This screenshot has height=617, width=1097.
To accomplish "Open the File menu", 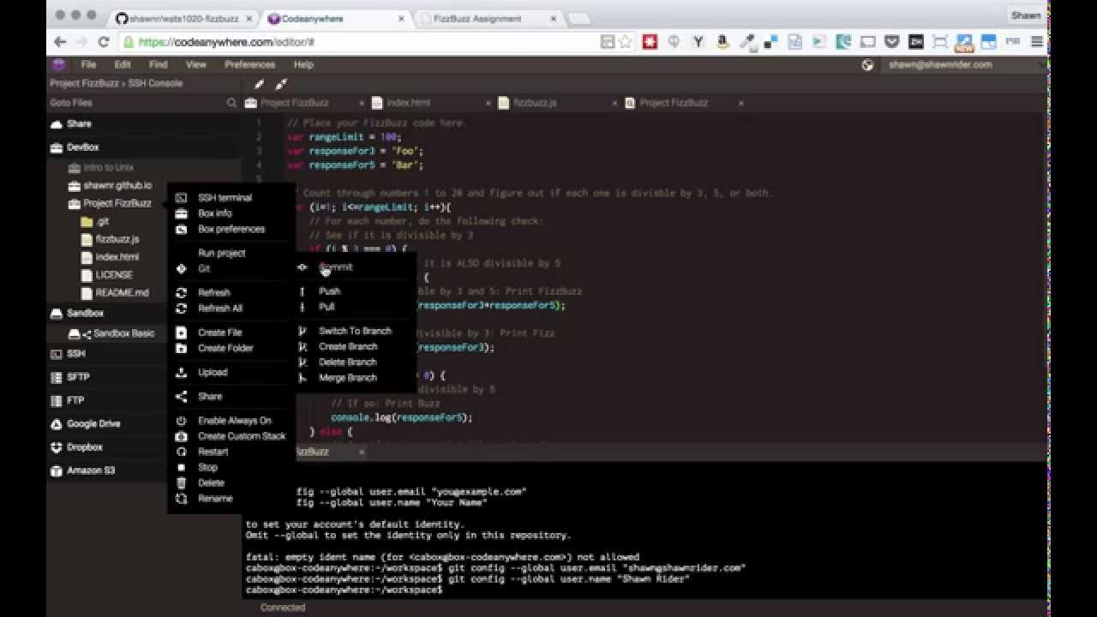I will 88,64.
